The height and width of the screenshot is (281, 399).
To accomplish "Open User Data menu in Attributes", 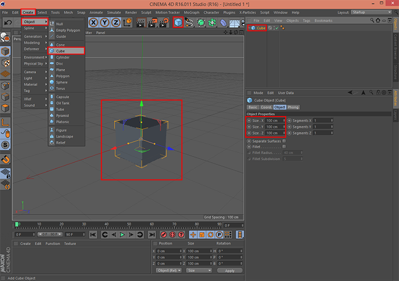I will [286, 93].
